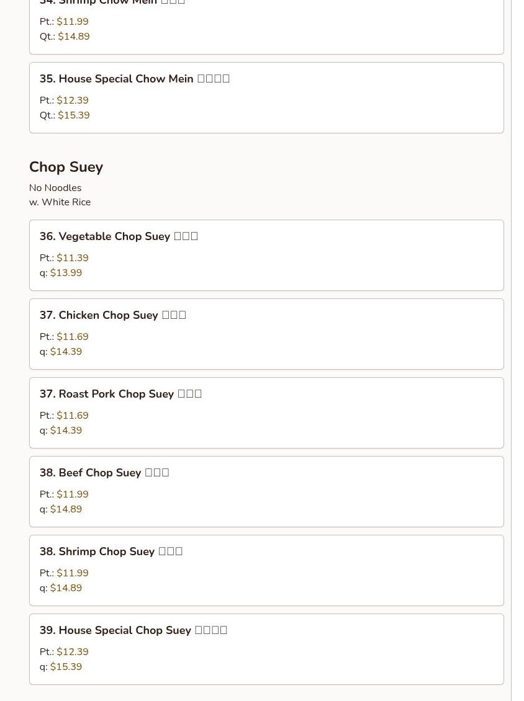Select Shrimp Chop Suey quart price $14.89
Image resolution: width=524 pixels, height=701 pixels.
(66, 588)
